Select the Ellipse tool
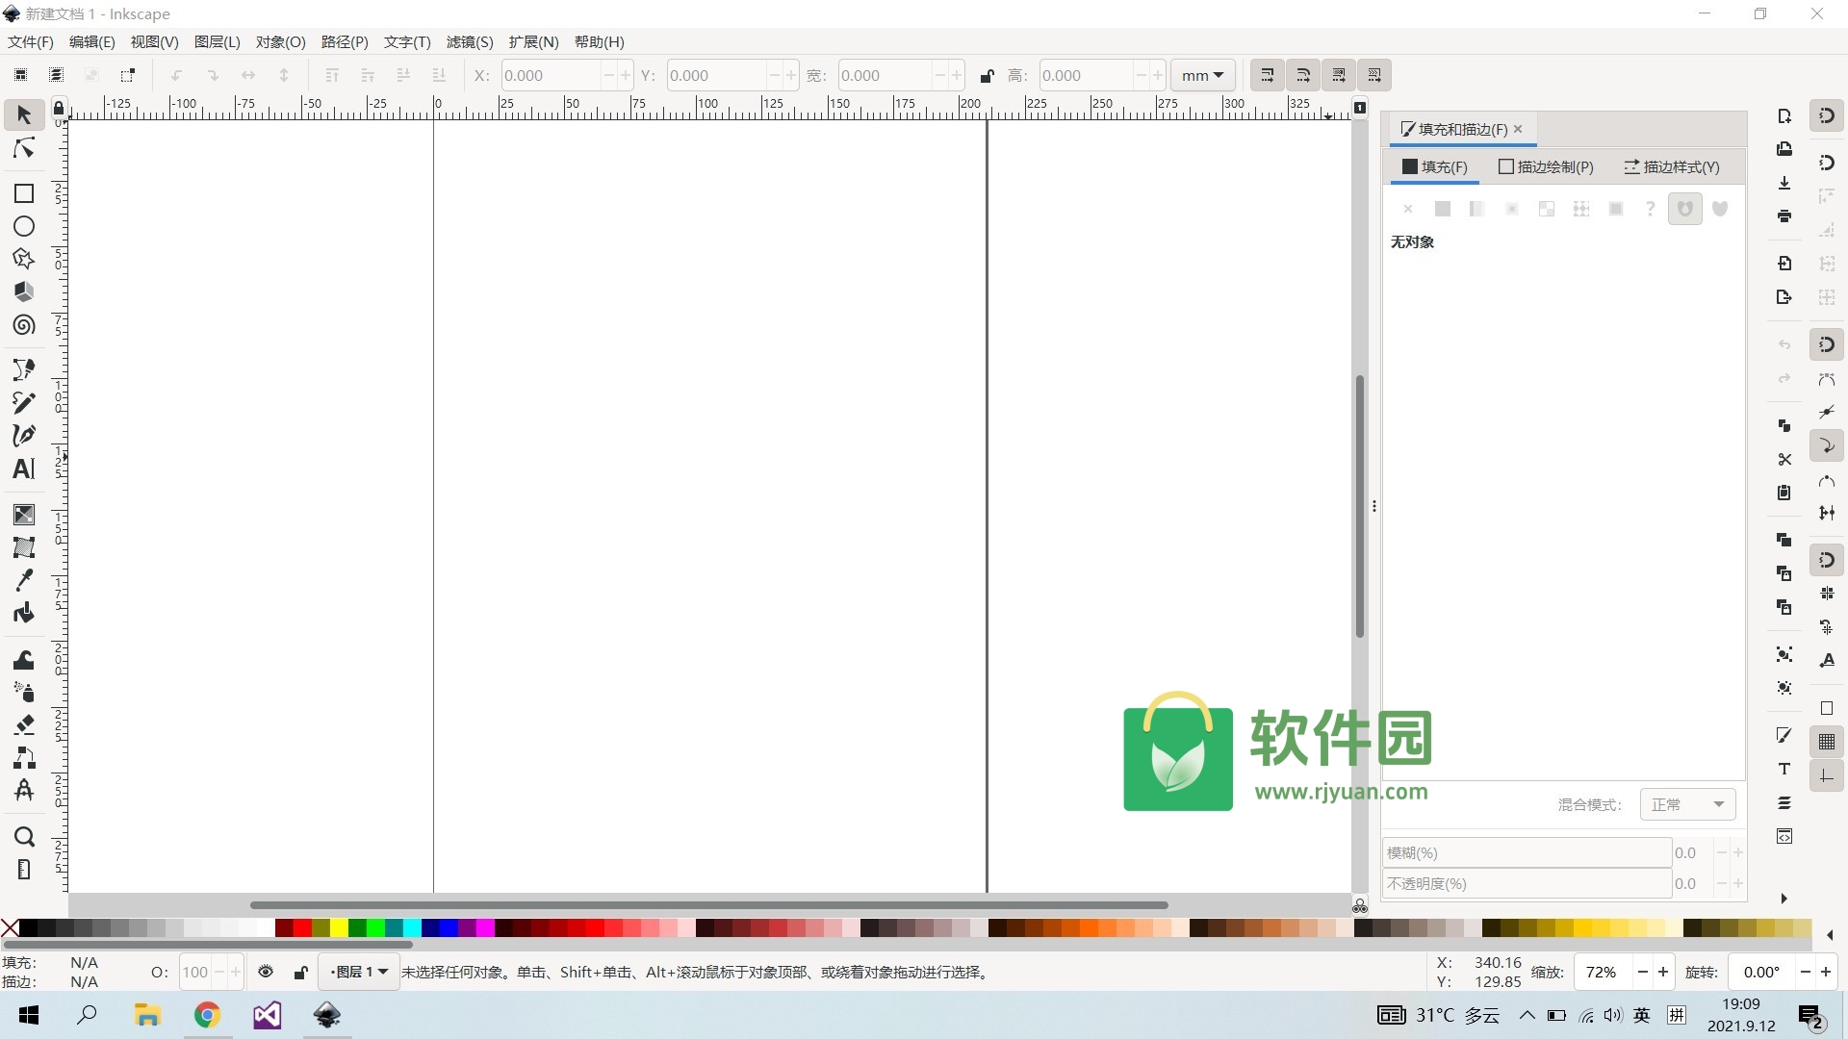Viewport: 1848px width, 1039px height. (x=24, y=226)
